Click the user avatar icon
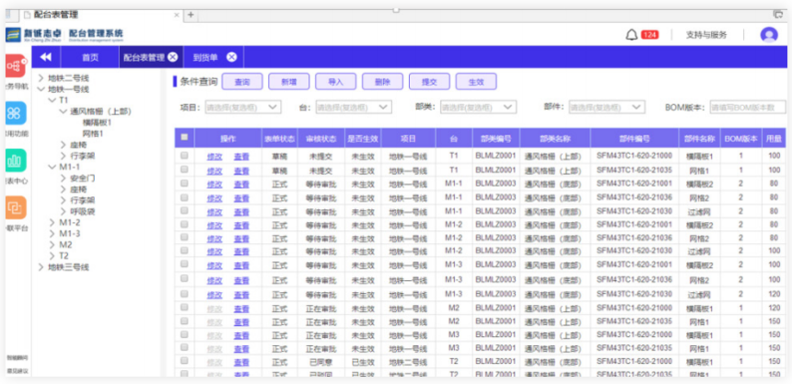792x384 pixels. click(769, 35)
